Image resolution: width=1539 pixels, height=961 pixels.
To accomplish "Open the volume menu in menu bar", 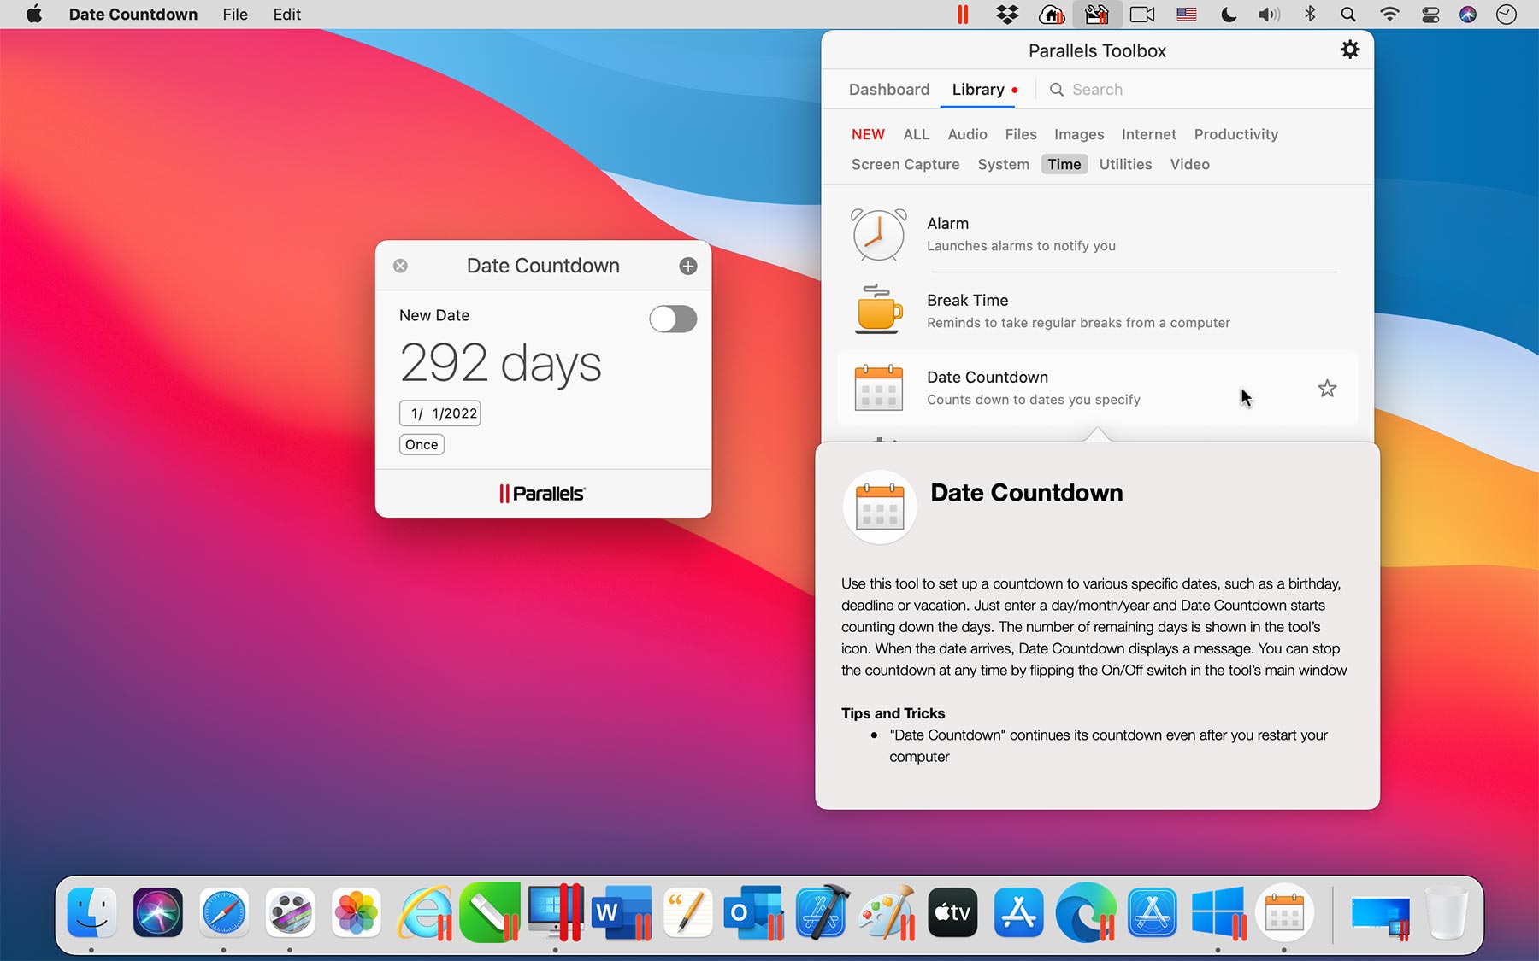I will point(1269,14).
